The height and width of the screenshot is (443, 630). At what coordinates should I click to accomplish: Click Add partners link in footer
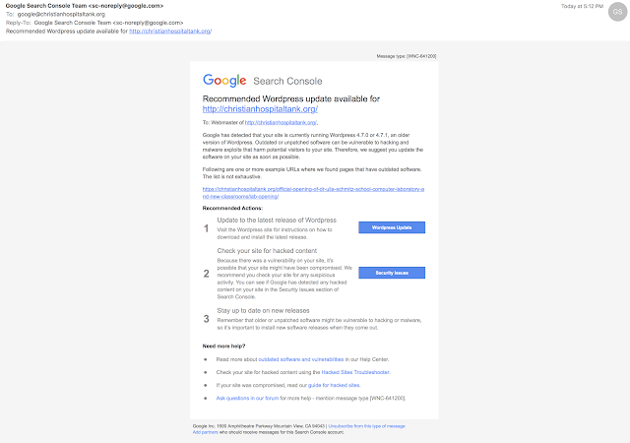(206, 432)
